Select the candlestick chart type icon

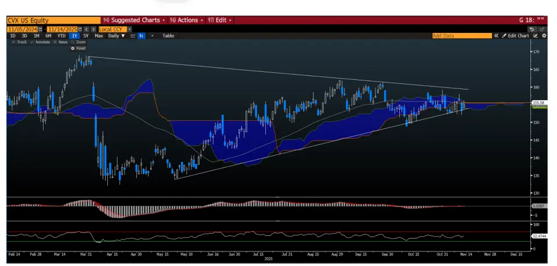tap(141, 36)
